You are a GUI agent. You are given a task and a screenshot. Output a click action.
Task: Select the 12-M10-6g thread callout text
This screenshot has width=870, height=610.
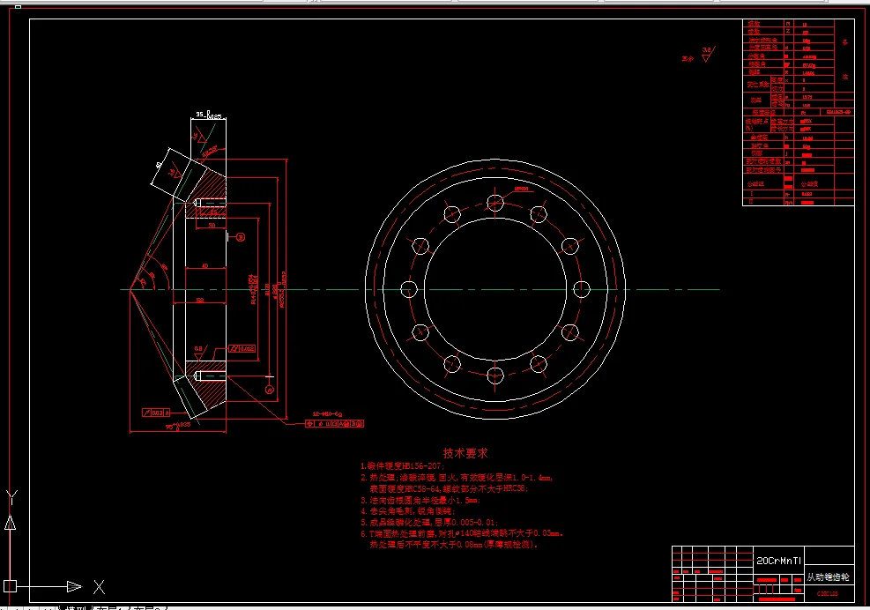[x=327, y=414]
